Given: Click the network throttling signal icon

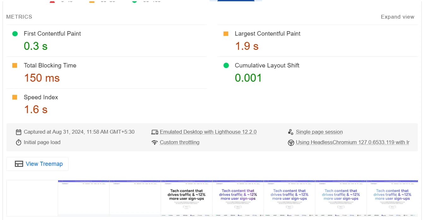Looking at the screenshot, I should tap(155, 142).
